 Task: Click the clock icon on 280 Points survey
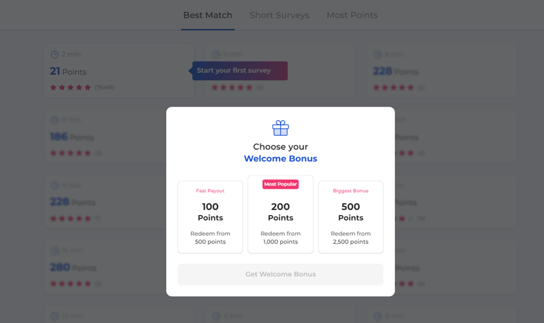pos(54,251)
